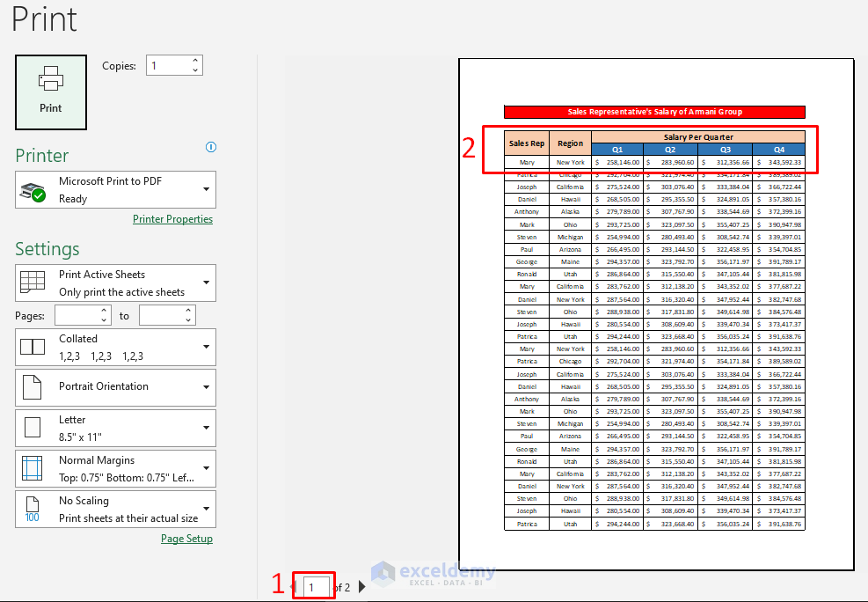The height and width of the screenshot is (602, 868).
Task: Click the Letter paper size icon
Action: tap(33, 428)
